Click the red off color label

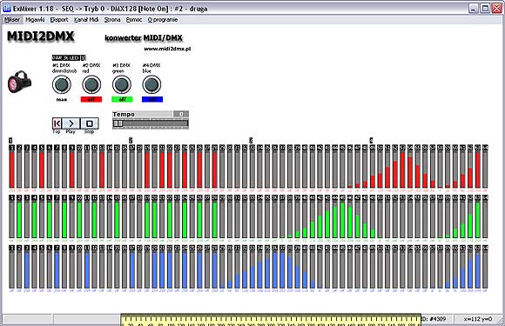coord(91,99)
